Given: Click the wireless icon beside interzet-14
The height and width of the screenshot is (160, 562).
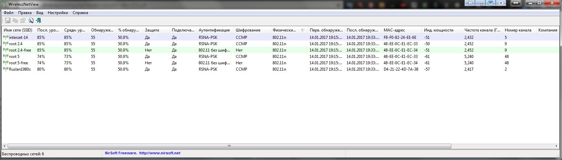Looking at the screenshot, I should click(x=6, y=37).
